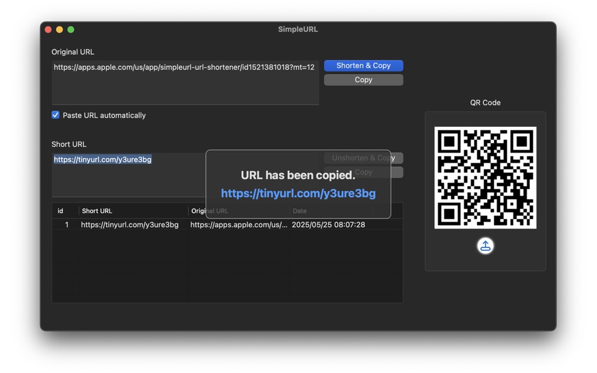Image resolution: width=597 pixels, height=373 pixels.
Task: Minimize the window with the yellow button
Action: (x=60, y=30)
